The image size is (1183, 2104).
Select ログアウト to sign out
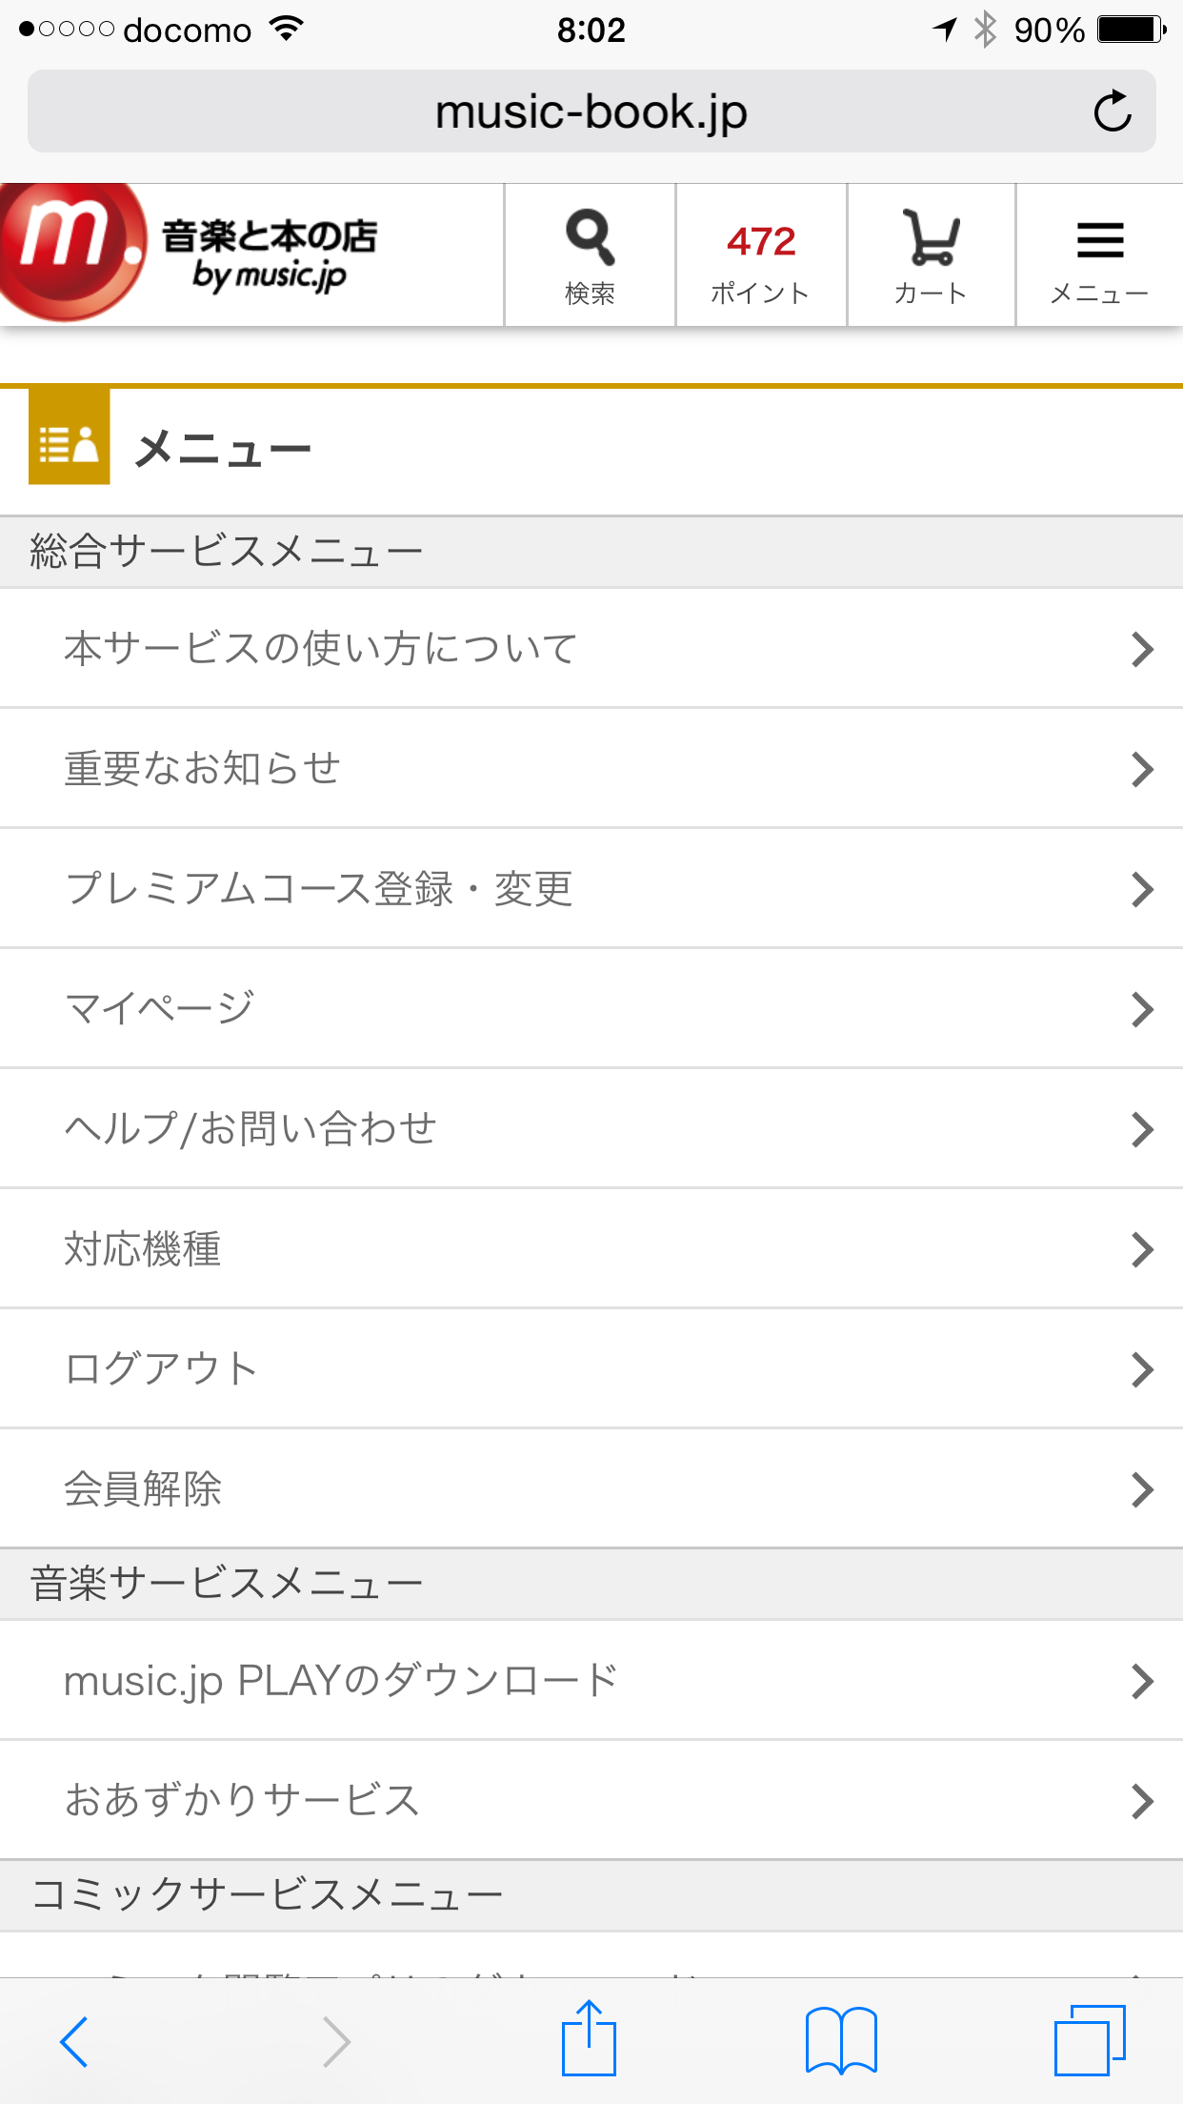point(160,1368)
